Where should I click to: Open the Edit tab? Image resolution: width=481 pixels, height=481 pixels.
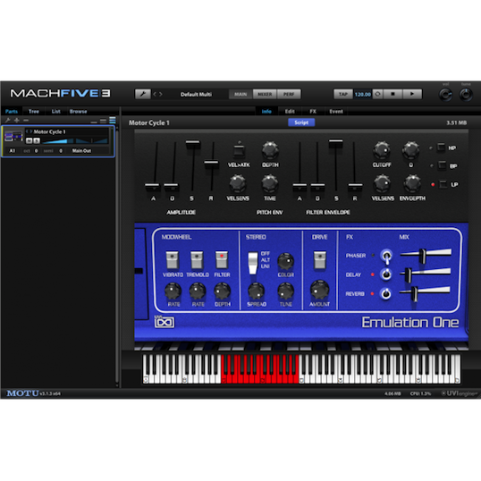coord(290,112)
